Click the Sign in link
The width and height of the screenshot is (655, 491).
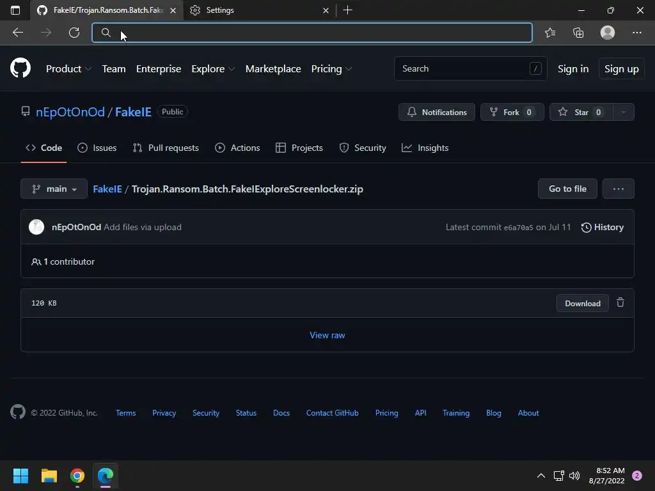(573, 69)
